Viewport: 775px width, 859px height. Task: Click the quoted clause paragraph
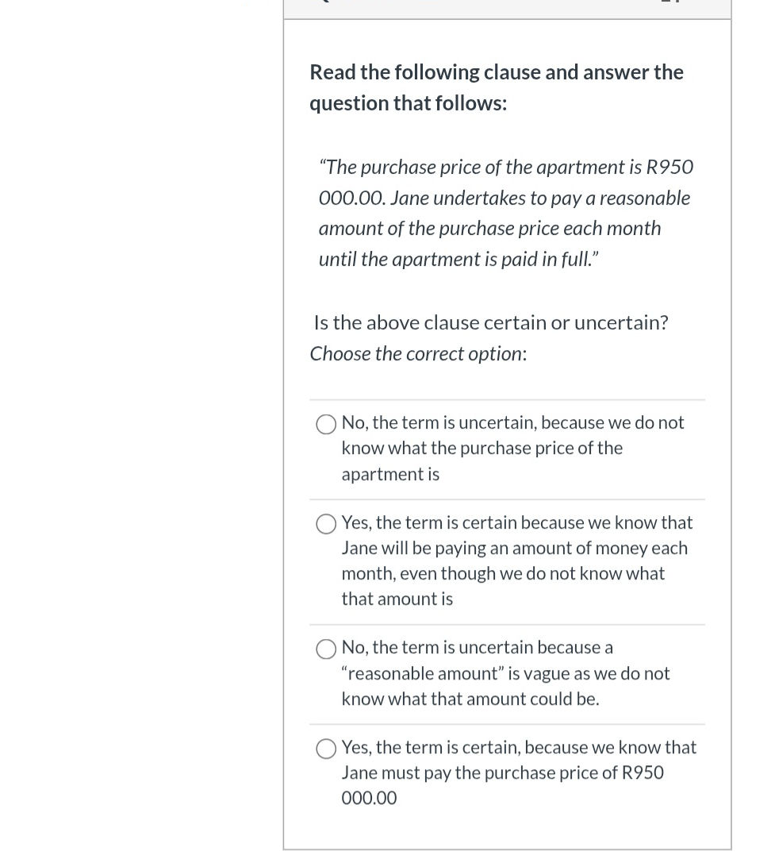coord(505,213)
